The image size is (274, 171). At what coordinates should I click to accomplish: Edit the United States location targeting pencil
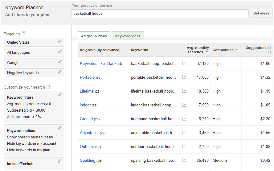pyautogui.click(x=60, y=41)
